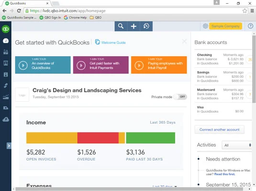Screen dimensions: 256x191
Task: Click the green paid bar segment
Action: click(x=151, y=138)
